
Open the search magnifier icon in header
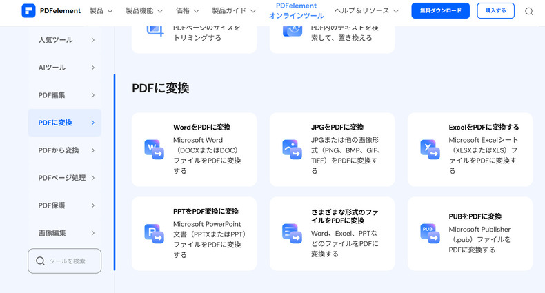pyautogui.click(x=529, y=12)
